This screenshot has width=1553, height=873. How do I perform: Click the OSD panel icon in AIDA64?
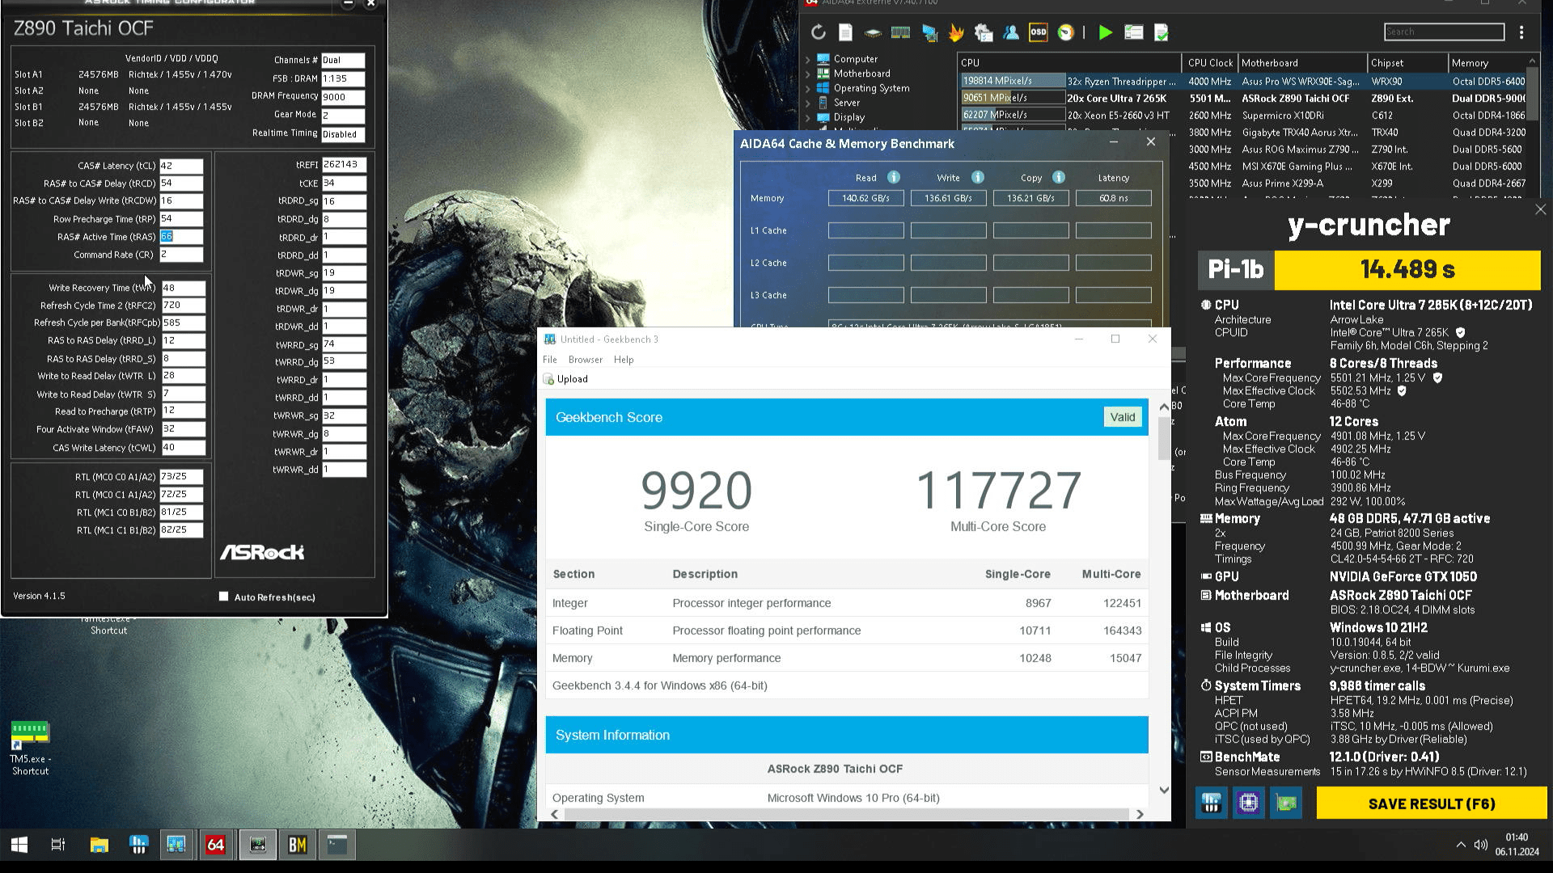(x=1038, y=32)
